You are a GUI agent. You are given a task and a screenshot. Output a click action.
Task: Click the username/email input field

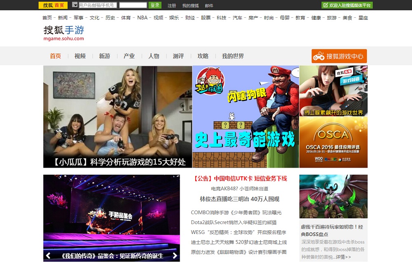coord(98,5)
